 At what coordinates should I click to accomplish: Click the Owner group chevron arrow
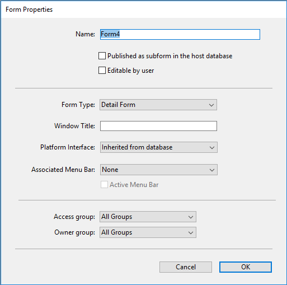(191, 233)
